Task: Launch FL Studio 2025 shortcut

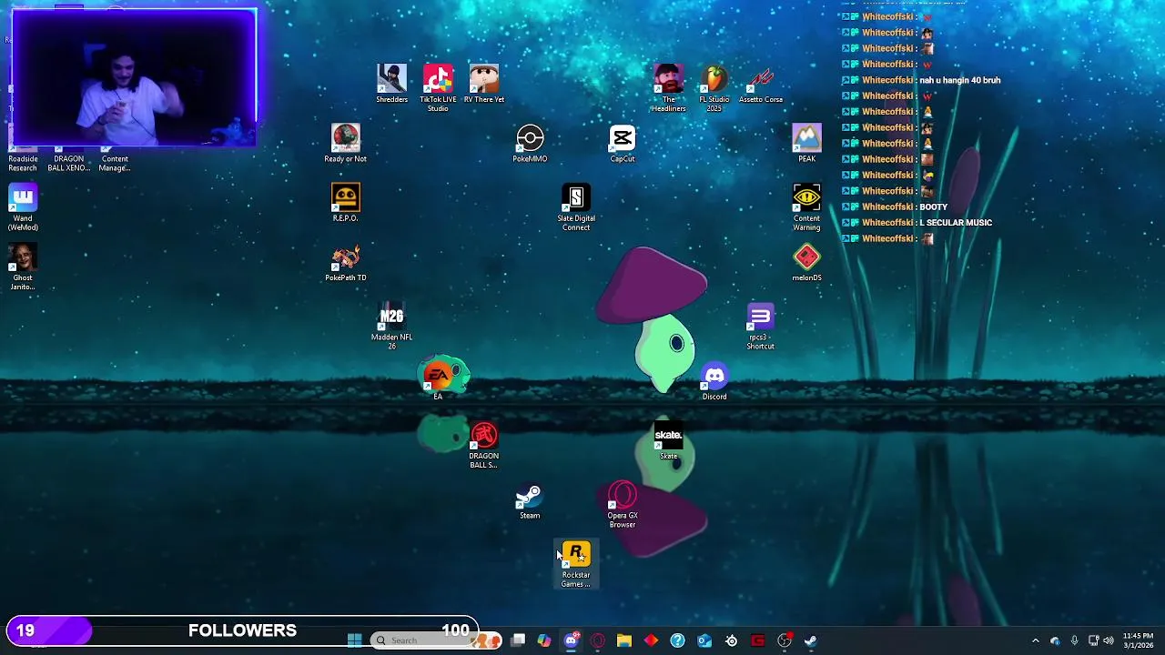Action: [x=714, y=88]
